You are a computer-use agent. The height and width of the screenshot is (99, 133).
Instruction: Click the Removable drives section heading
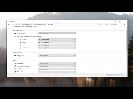click(x=18, y=30)
